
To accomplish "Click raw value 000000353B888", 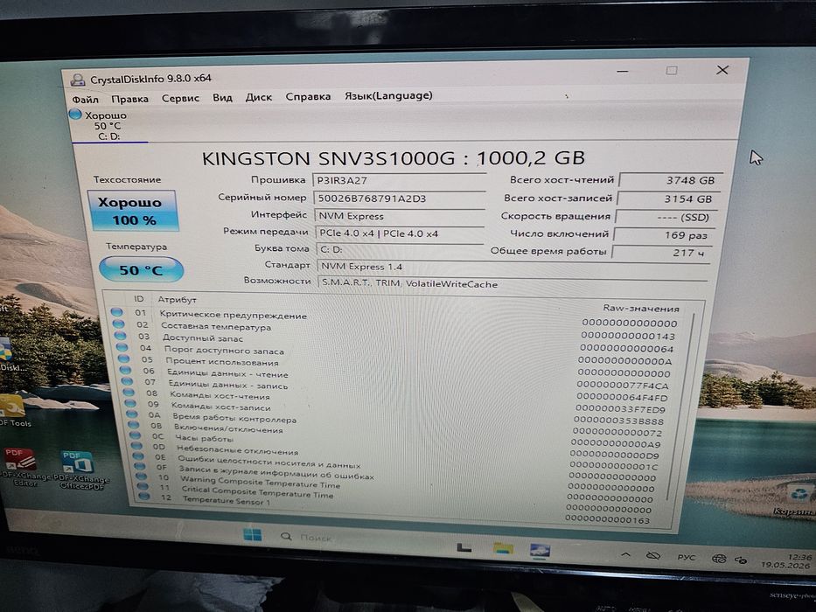I will tap(619, 421).
